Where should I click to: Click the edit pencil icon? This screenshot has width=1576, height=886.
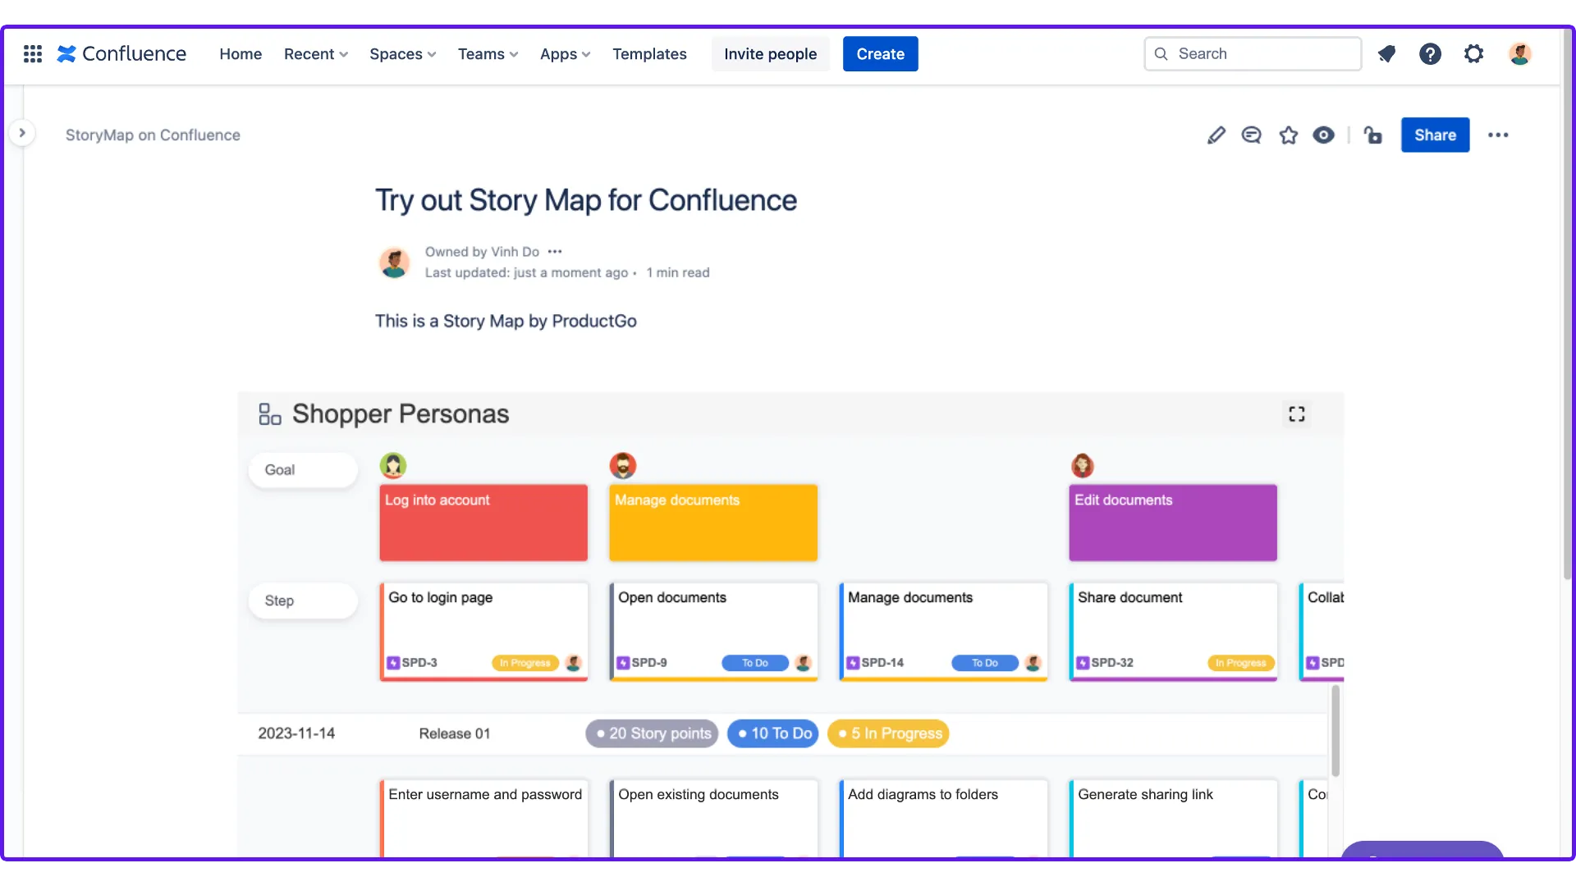tap(1216, 135)
